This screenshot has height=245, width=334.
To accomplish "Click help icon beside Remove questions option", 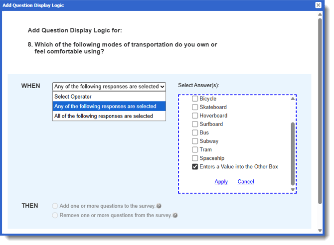I will (174, 216).
